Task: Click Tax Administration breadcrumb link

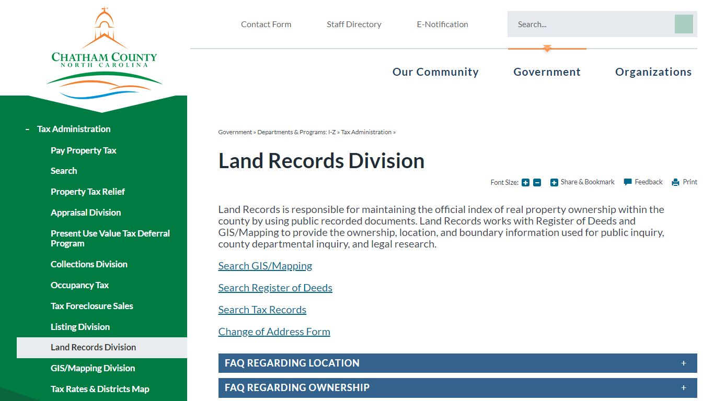Action: click(x=366, y=132)
